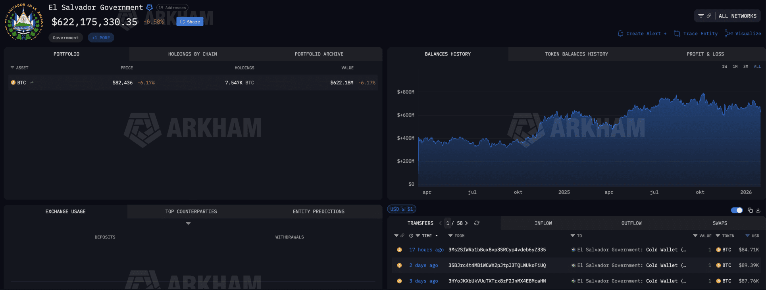Click the clock icon in the Time column header
Viewport: 766px width, 290px height.
411,236
